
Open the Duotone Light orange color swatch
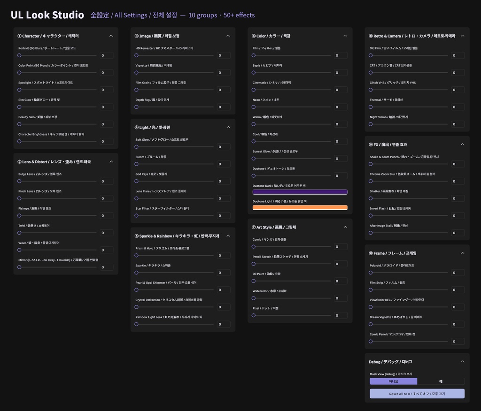tap(300, 207)
